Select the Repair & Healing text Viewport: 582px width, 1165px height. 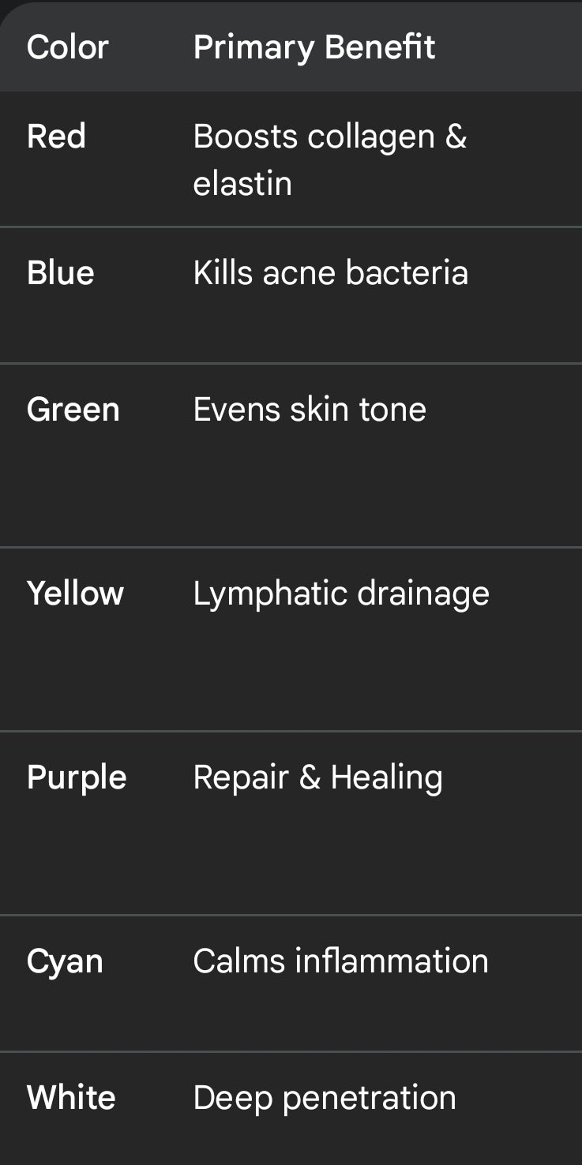coord(318,778)
